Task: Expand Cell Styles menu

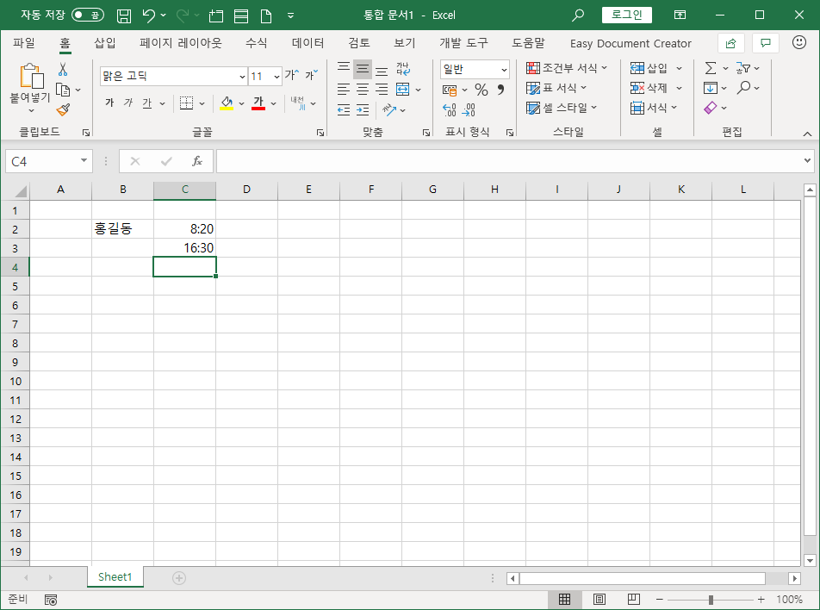Action: [562, 108]
